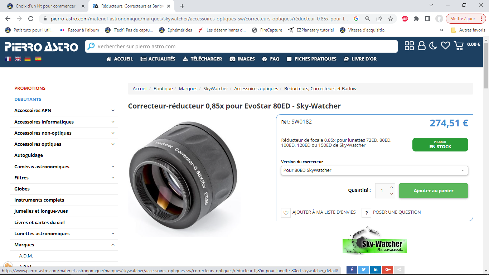Click the zoom magnifier icon in address bar
This screenshot has width=489, height=275.
pos(368,19)
